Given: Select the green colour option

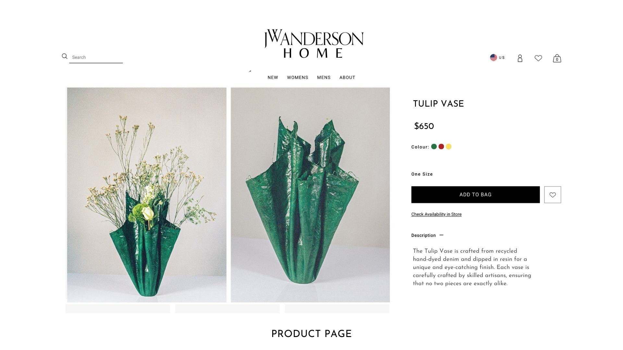Looking at the screenshot, I should pos(434,146).
